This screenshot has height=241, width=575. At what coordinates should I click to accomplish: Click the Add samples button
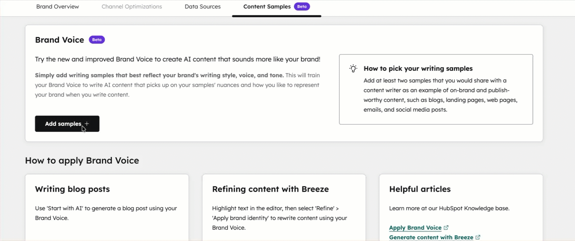(x=67, y=123)
